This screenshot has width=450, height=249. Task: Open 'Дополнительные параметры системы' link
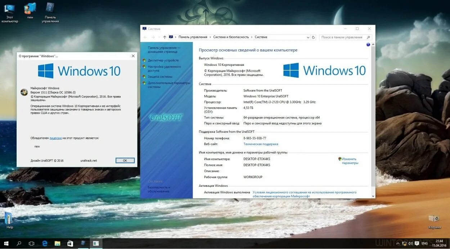(x=169, y=85)
